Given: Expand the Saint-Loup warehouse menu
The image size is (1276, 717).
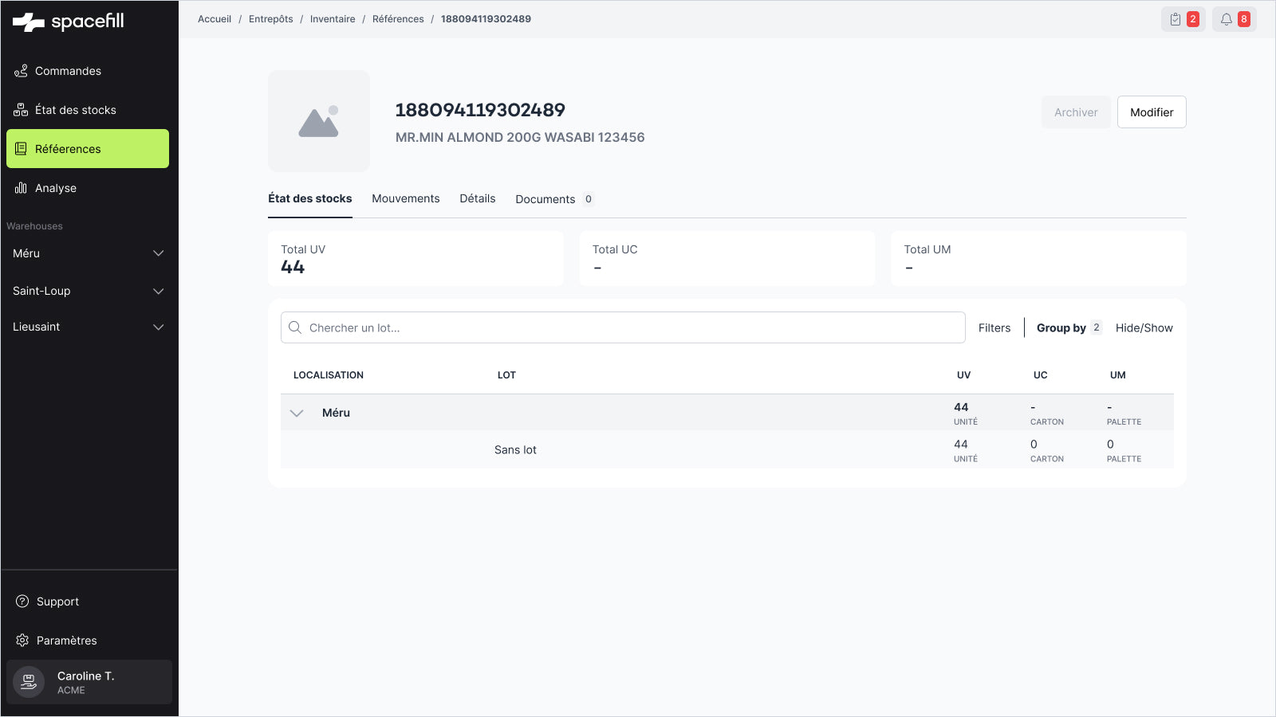Looking at the screenshot, I should coord(158,292).
